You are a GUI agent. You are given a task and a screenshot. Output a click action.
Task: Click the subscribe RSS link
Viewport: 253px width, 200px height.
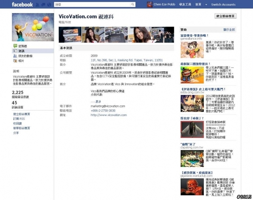[x=19, y=119]
